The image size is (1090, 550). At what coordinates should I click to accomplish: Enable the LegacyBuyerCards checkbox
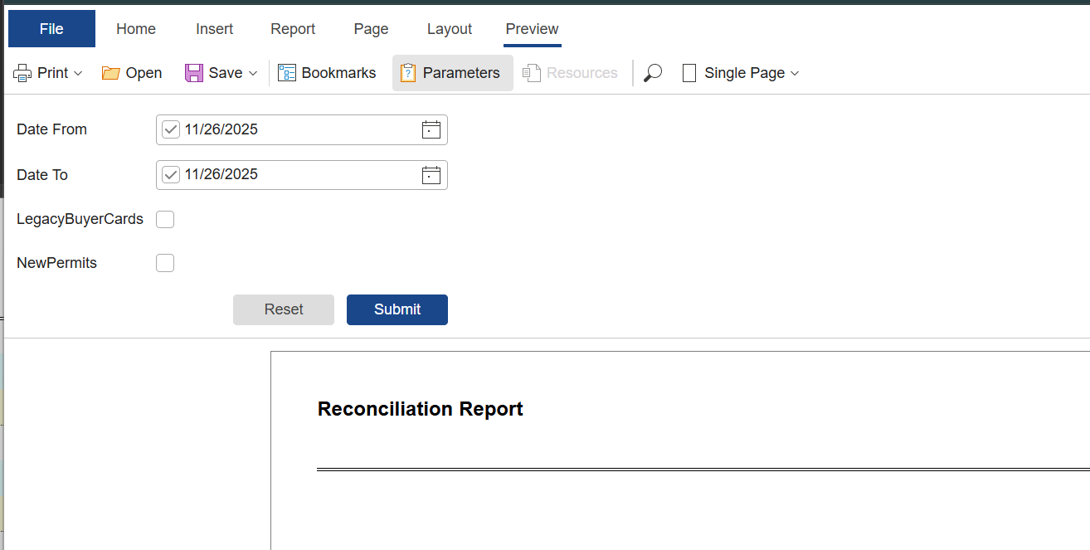pyautogui.click(x=165, y=219)
